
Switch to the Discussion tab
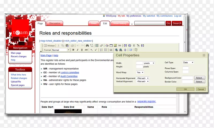click(55, 23)
